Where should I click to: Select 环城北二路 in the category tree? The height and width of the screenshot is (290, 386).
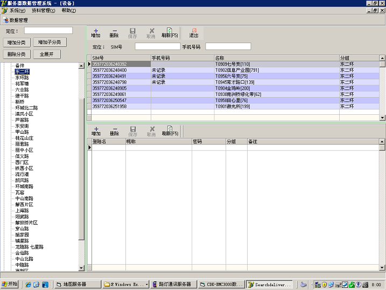point(26,108)
